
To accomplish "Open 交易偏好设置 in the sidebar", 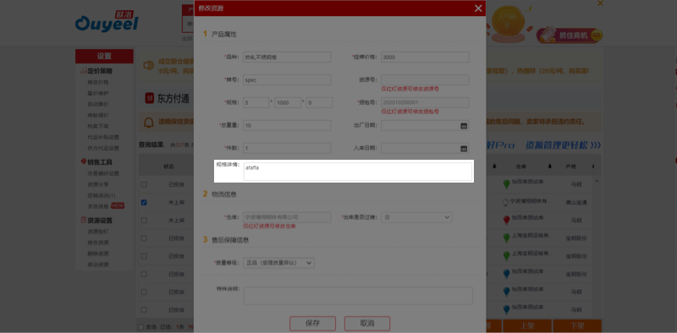I will click(103, 173).
